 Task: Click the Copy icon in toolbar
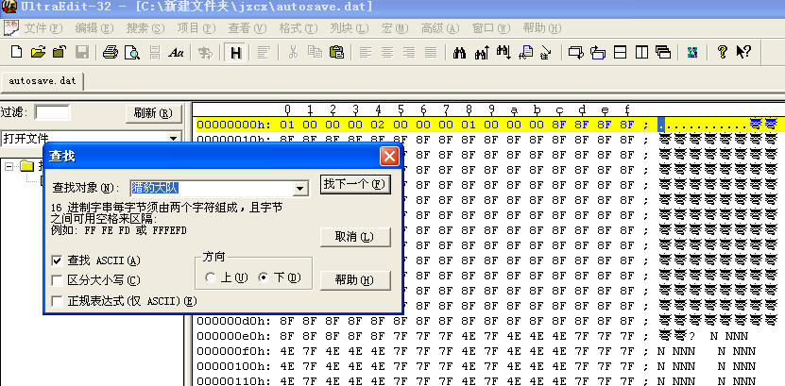(315, 52)
